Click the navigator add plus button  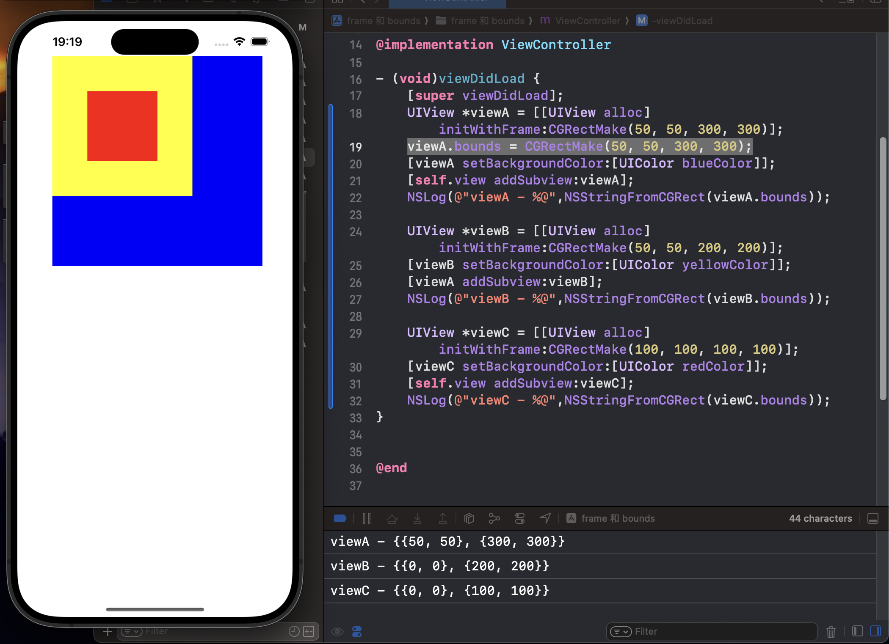[x=108, y=632]
